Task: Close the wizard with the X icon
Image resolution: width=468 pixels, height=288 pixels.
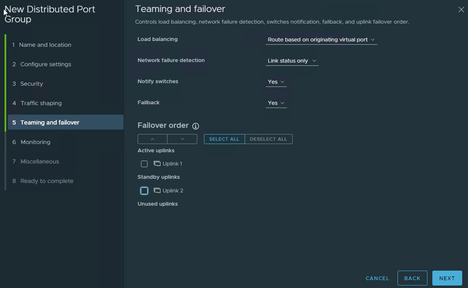Action: [x=461, y=10]
